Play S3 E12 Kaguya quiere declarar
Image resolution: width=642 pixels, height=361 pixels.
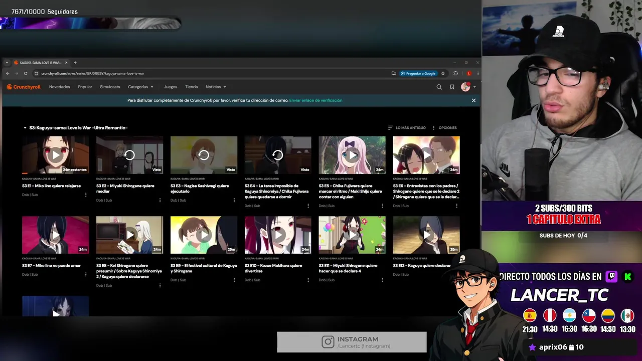pos(426,235)
